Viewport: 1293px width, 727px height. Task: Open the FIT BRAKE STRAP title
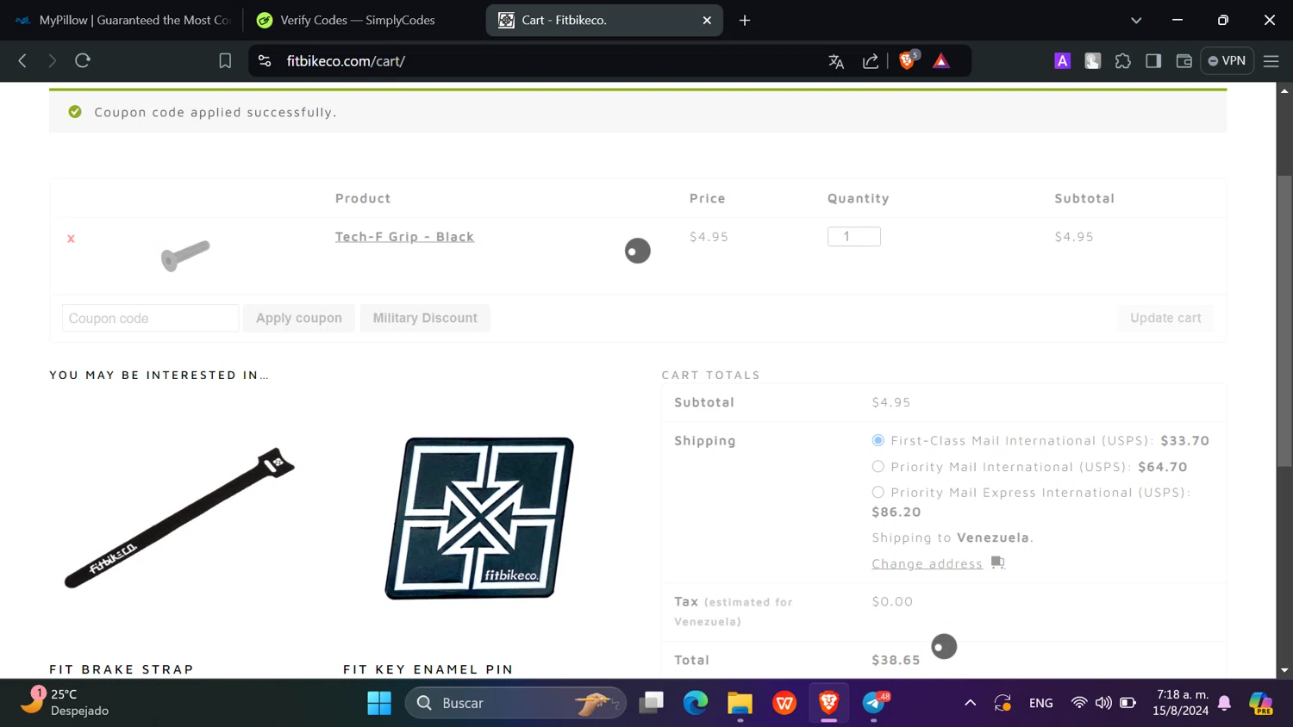pos(122,669)
